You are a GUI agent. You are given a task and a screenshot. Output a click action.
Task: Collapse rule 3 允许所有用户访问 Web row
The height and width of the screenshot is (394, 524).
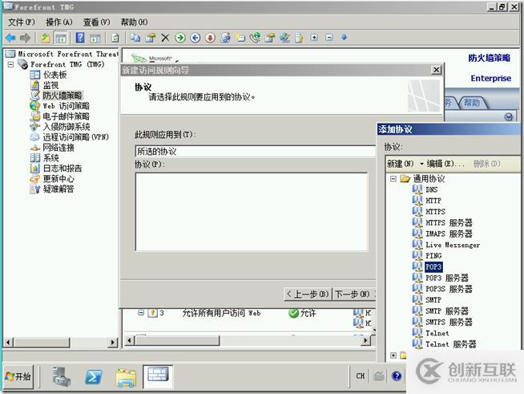pyautogui.click(x=141, y=312)
